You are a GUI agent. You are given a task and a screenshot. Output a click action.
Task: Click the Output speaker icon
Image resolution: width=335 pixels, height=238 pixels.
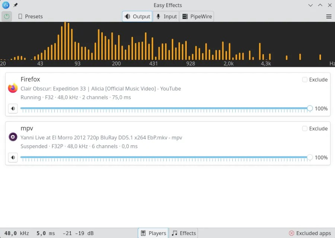[x=128, y=16]
